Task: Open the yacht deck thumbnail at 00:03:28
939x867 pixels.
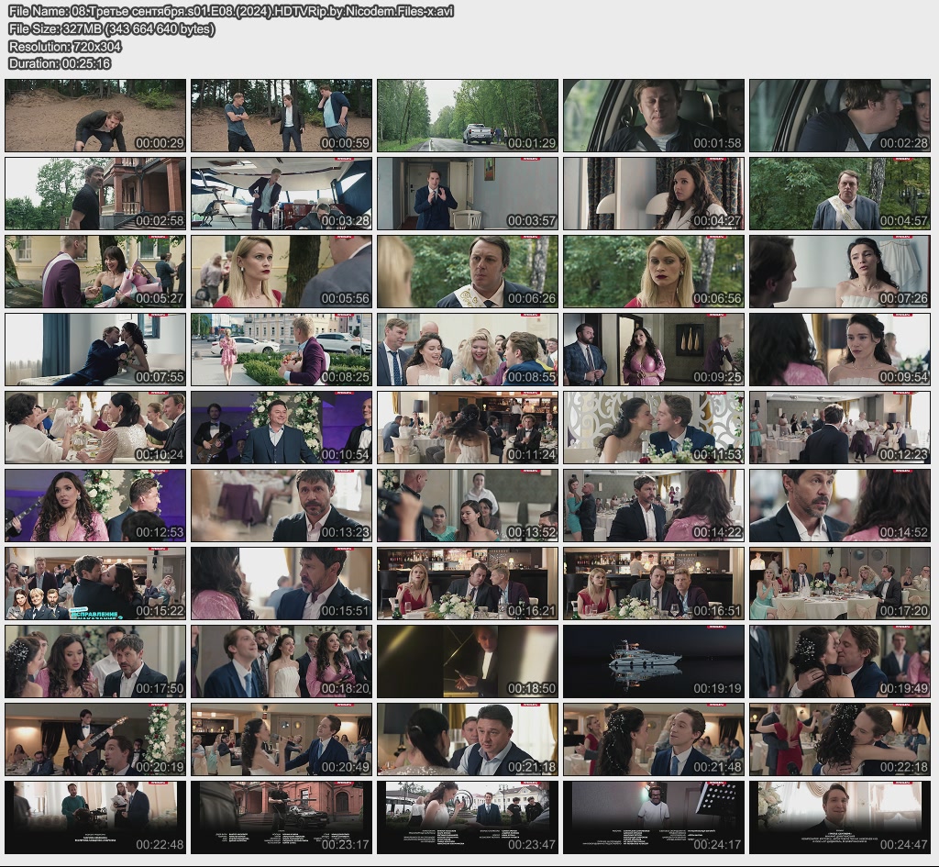Action: pyautogui.click(x=282, y=194)
